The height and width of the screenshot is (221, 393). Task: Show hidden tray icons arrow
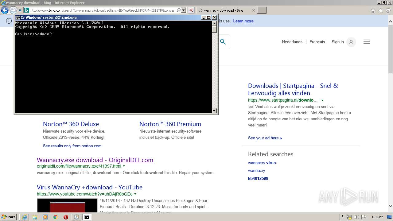pos(343,217)
